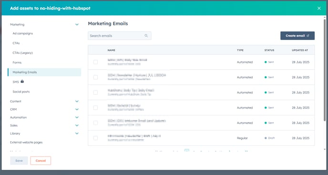Viewport: 328px width, 175px height.
Task: Click the Create email button
Action: point(297,36)
